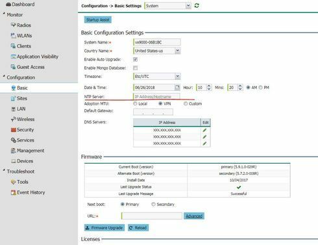The width and height of the screenshot is (318, 245).
Task: Click the Default Gateway field
Action: [x=153, y=112]
